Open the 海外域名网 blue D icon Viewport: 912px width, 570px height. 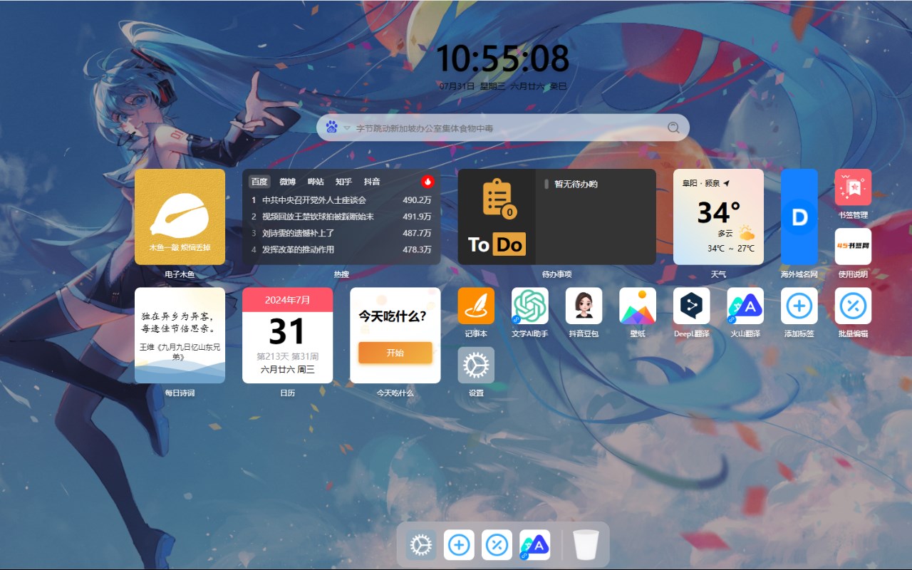(799, 217)
